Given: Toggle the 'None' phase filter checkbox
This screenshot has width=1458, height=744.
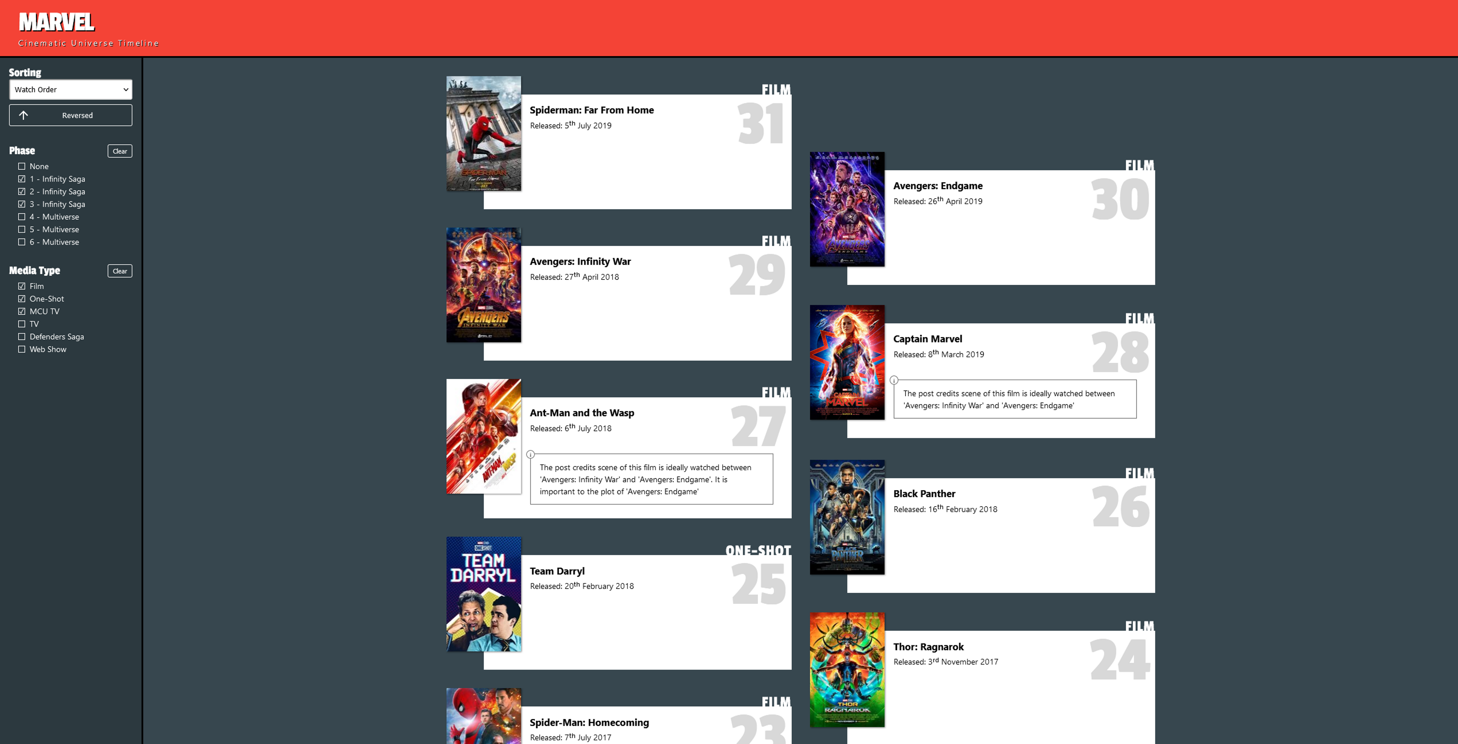Looking at the screenshot, I should tap(22, 166).
